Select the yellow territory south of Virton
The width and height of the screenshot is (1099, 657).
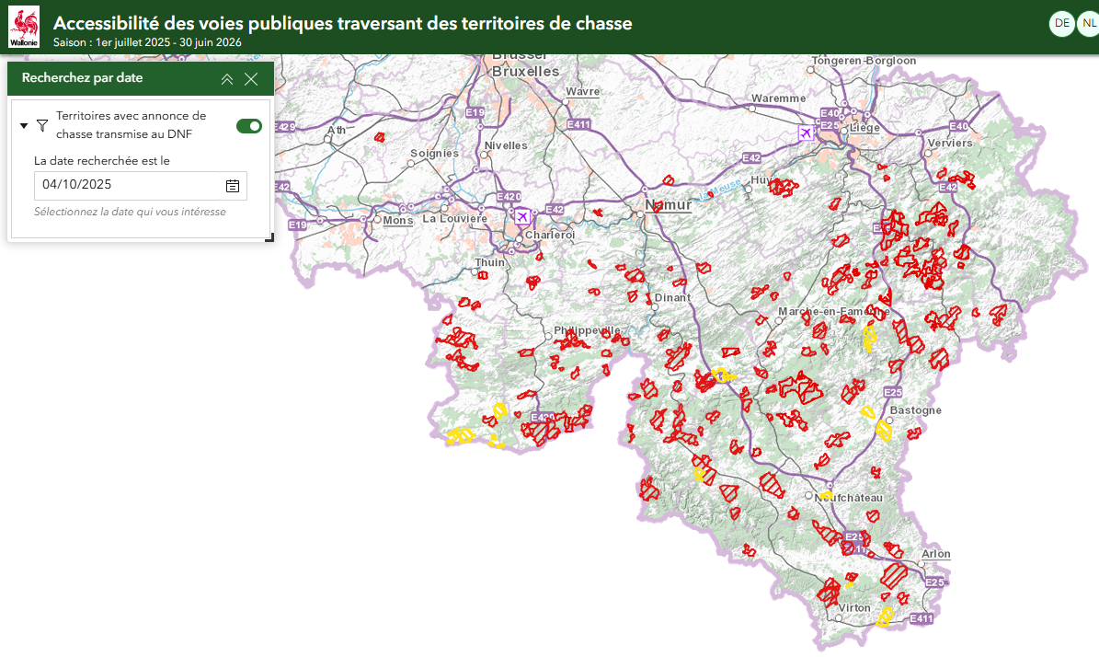pyautogui.click(x=886, y=616)
